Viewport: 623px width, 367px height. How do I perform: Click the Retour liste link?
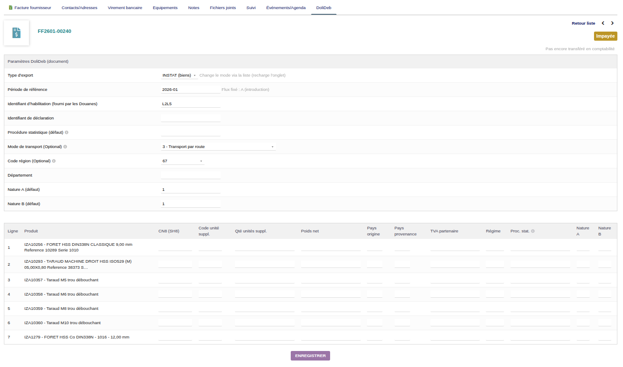[583, 23]
